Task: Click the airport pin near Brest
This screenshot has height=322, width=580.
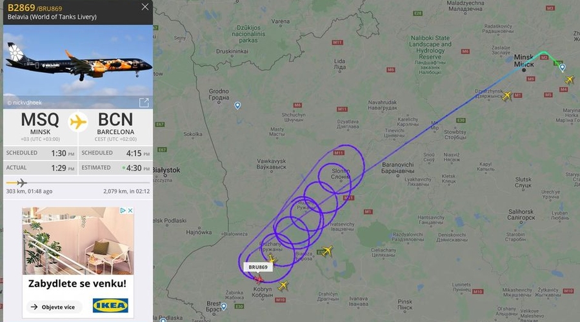Action: pos(223,307)
